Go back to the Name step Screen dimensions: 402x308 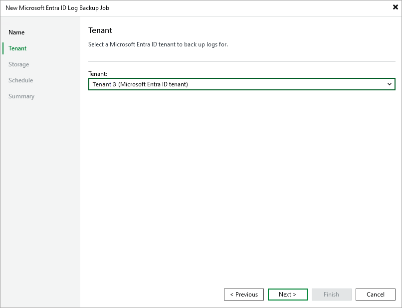click(x=16, y=32)
